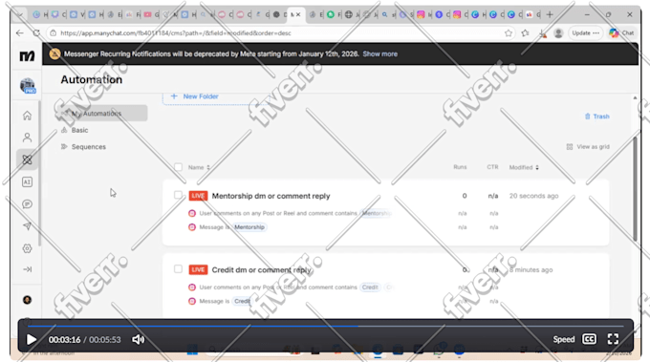650x362 pixels.
Task: Reload the page
Action: point(36,32)
